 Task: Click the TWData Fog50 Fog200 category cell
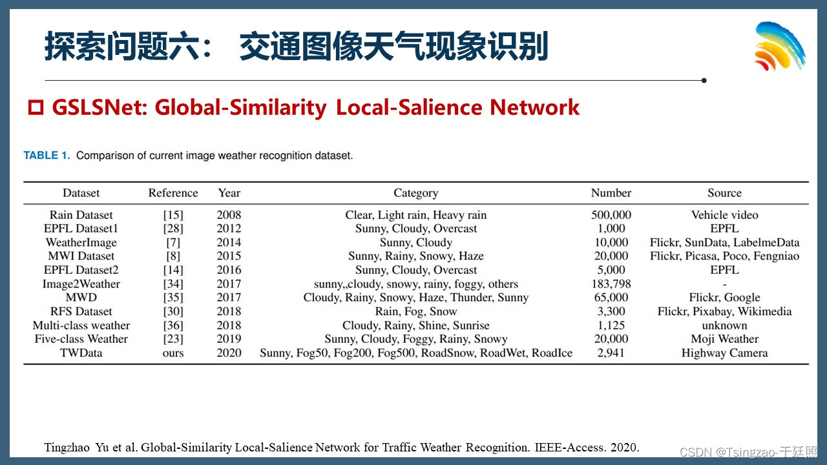point(416,353)
